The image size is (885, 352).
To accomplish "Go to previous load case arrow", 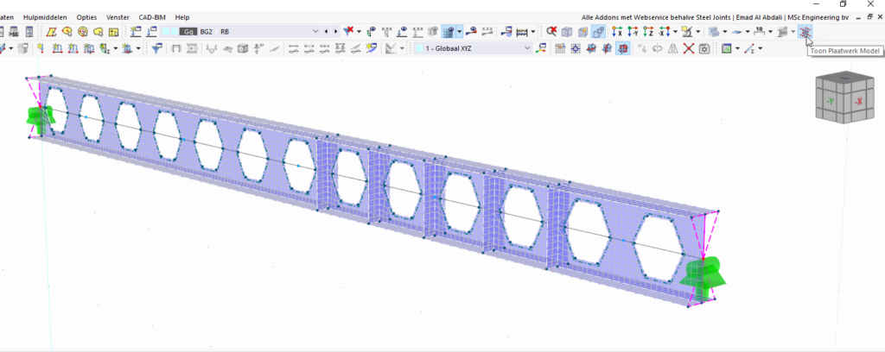I will [x=326, y=32].
